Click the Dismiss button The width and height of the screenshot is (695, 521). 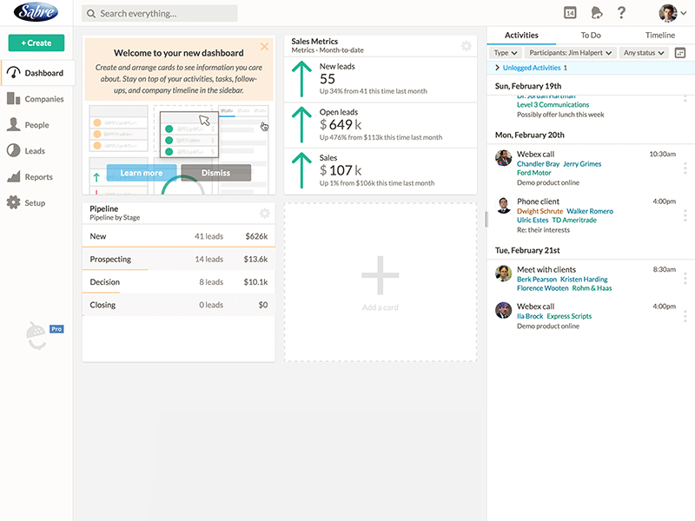(x=215, y=173)
